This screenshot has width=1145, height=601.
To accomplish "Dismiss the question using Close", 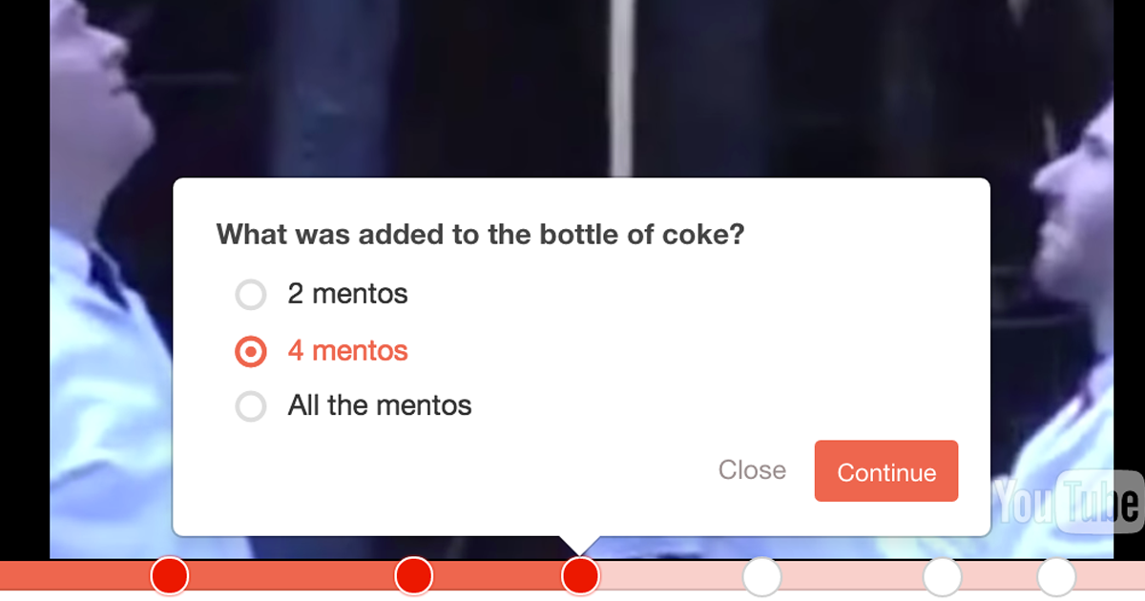I will (752, 470).
